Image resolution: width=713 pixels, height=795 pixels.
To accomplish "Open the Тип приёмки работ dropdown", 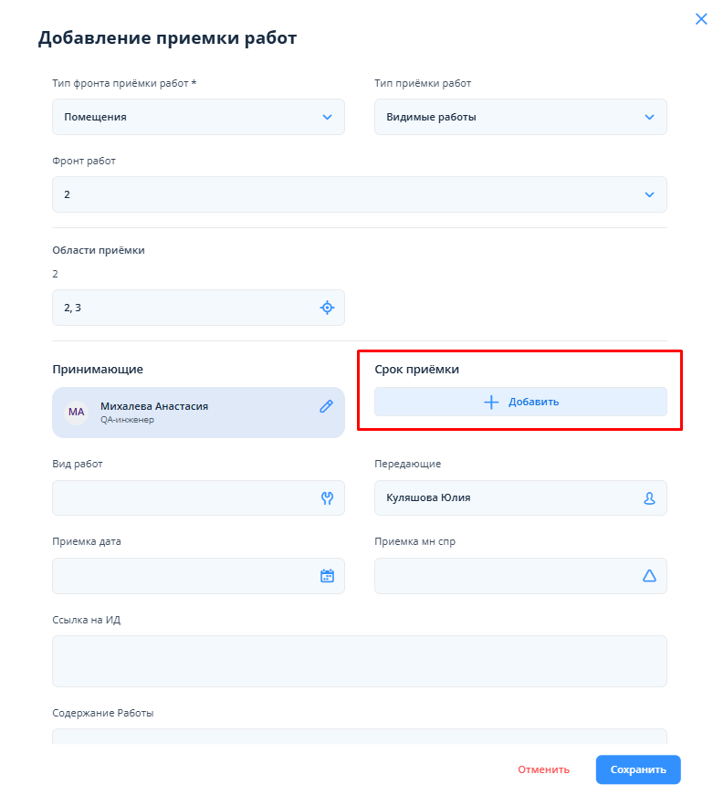I will 649,117.
